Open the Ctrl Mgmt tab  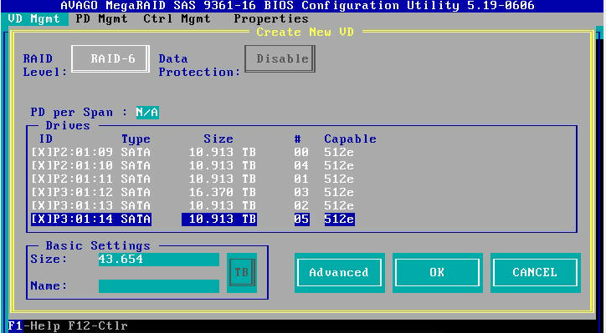click(177, 19)
